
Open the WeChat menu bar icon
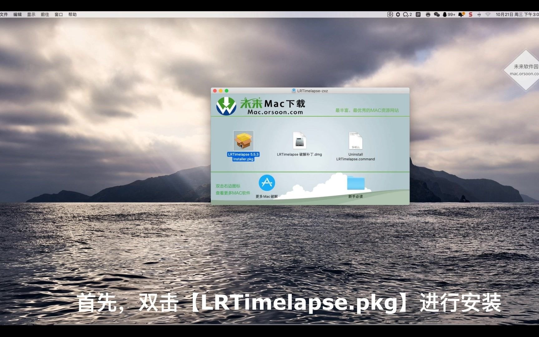(x=437, y=14)
